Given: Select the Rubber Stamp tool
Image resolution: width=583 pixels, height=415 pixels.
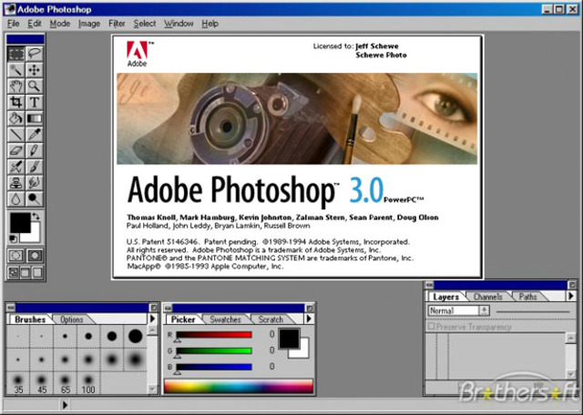Looking at the screenshot, I should pos(16,183).
